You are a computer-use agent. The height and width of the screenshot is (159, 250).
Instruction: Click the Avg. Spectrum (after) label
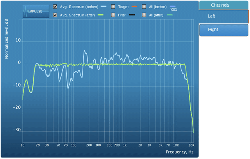[x=77, y=15]
